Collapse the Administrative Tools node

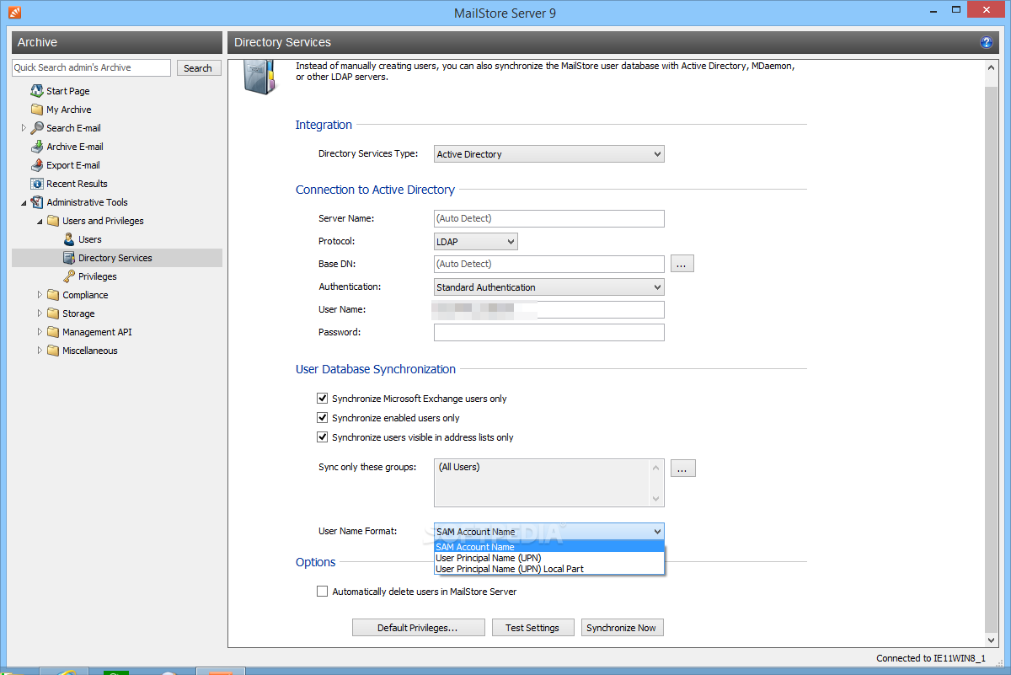point(24,202)
